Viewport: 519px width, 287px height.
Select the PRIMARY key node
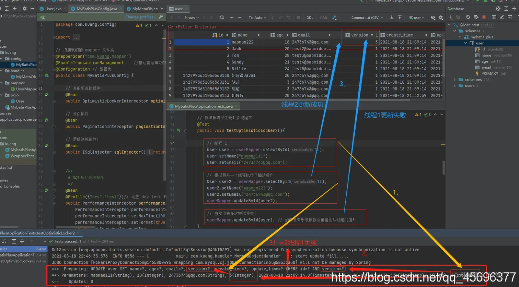491,73
